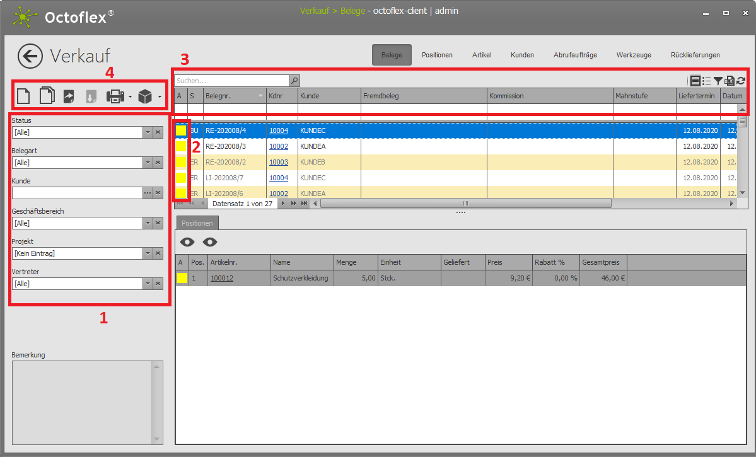Screen dimensions: 756x457
Task: Open the Abrufaufträge tab
Action: click(575, 55)
